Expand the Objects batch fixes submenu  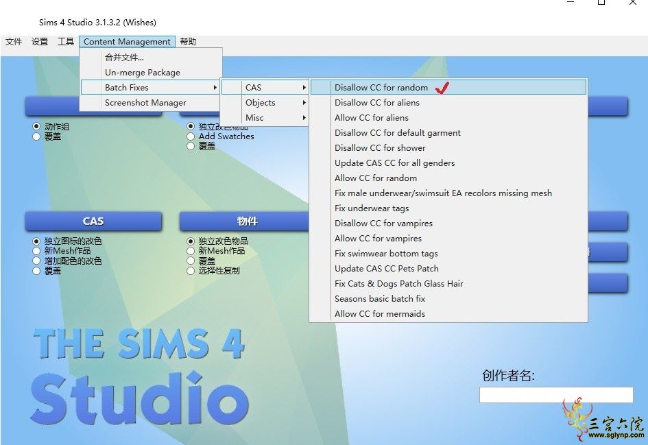(x=265, y=102)
